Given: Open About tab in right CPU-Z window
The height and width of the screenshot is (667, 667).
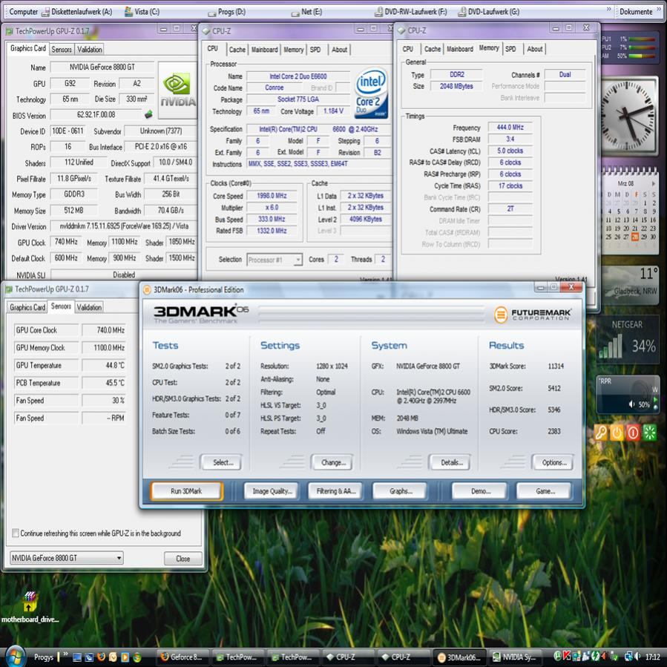Looking at the screenshot, I should coord(535,49).
